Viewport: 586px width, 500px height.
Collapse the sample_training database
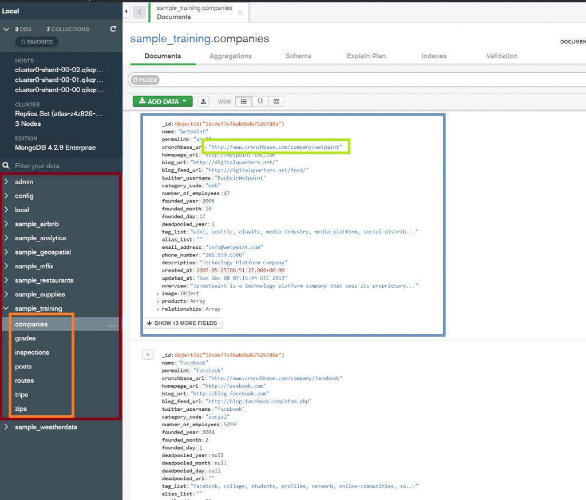point(6,308)
